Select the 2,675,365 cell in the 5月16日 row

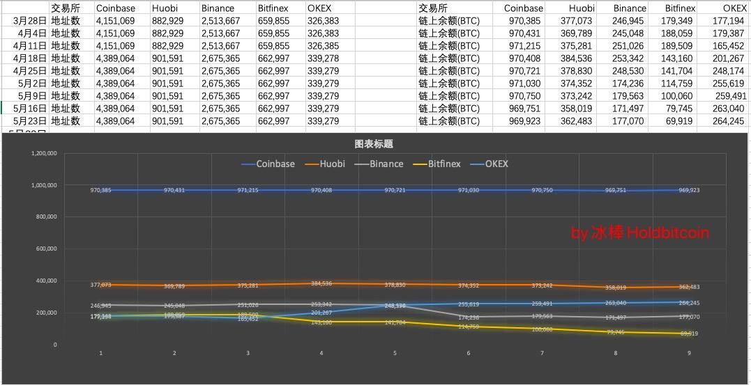[228, 108]
